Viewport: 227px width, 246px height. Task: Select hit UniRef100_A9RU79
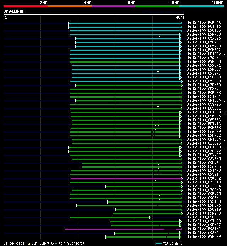click(x=204, y=236)
